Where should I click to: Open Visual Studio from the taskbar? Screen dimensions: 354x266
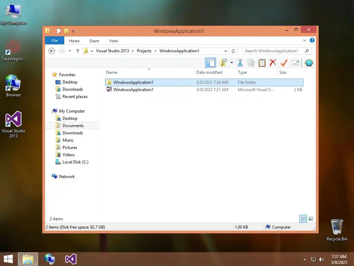pos(71,259)
